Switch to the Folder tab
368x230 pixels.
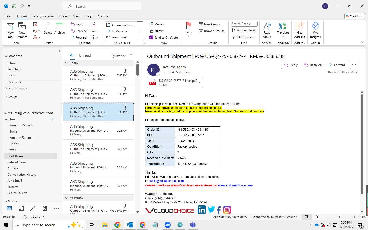[63, 16]
